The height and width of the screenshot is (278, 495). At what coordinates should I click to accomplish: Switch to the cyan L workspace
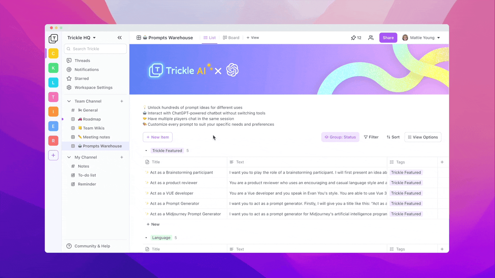click(53, 83)
